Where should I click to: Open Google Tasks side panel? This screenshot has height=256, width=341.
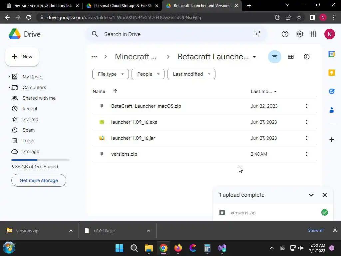331,91
